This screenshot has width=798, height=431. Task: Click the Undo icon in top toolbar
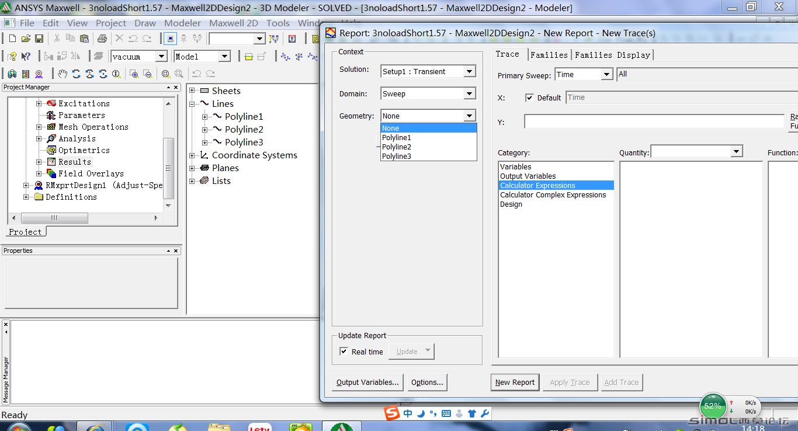[x=133, y=39]
